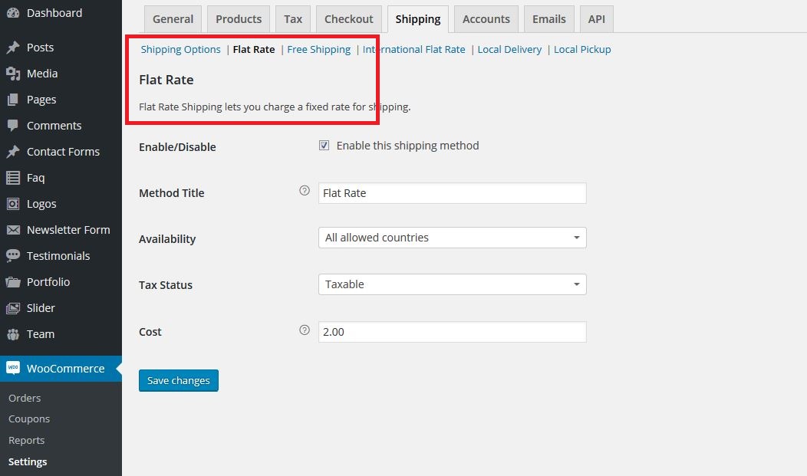Click the Logos icon in sidebar
This screenshot has height=476, width=807.
coord(13,204)
